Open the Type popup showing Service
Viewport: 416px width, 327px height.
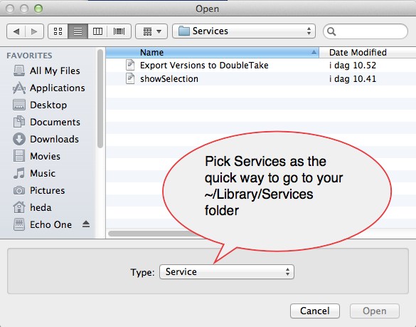point(227,271)
